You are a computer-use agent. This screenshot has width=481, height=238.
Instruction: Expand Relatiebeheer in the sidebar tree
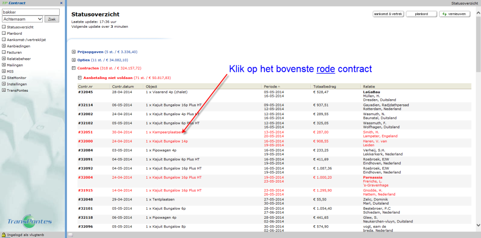pos(4,59)
